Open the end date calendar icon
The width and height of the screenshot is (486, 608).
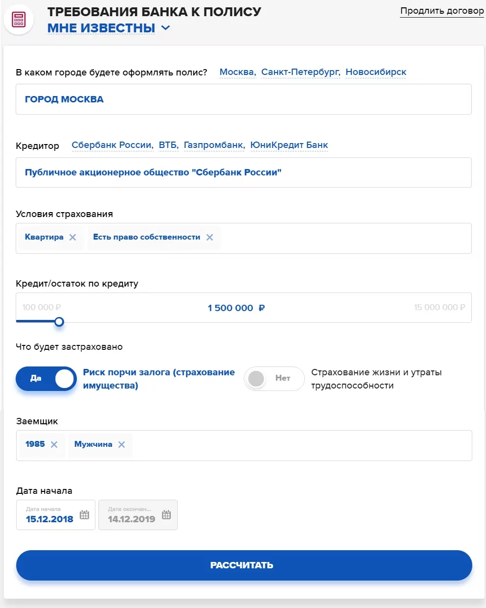tap(166, 514)
